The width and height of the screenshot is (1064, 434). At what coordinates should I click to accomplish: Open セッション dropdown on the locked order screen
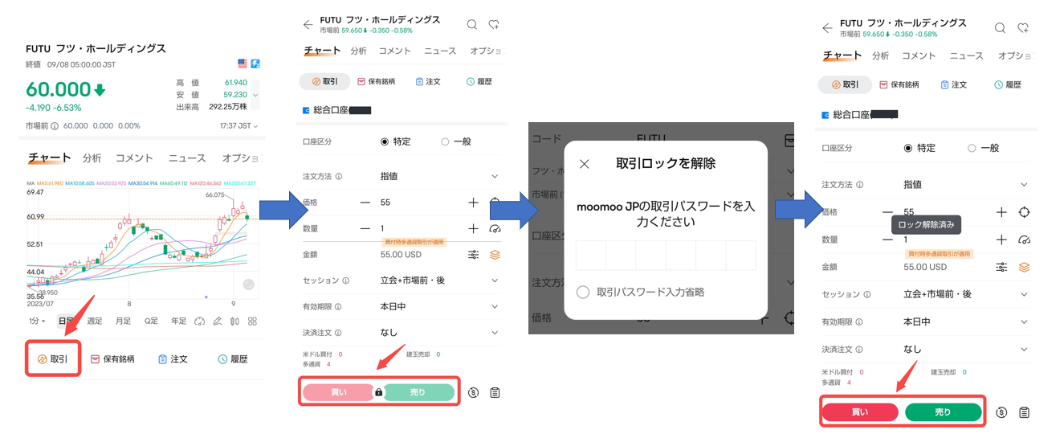[x=439, y=280]
